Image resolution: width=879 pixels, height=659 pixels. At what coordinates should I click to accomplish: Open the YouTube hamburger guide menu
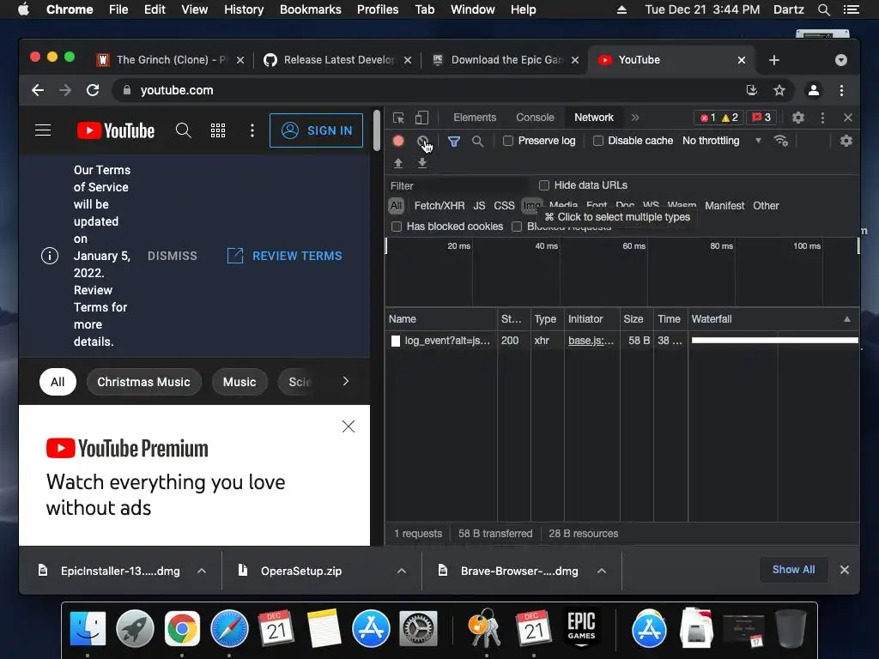43,130
